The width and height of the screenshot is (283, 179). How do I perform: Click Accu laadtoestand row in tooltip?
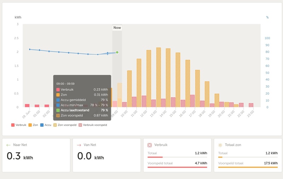82,110
